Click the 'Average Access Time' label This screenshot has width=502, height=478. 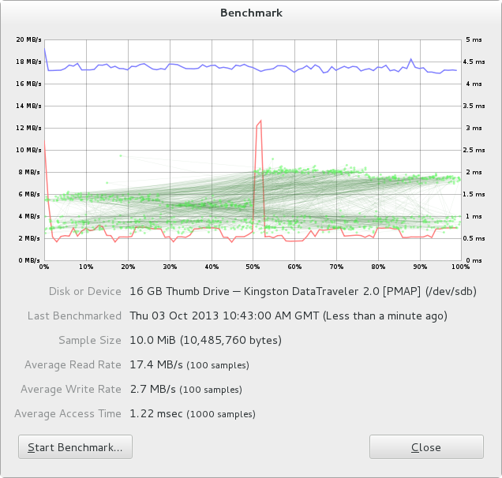(x=68, y=413)
